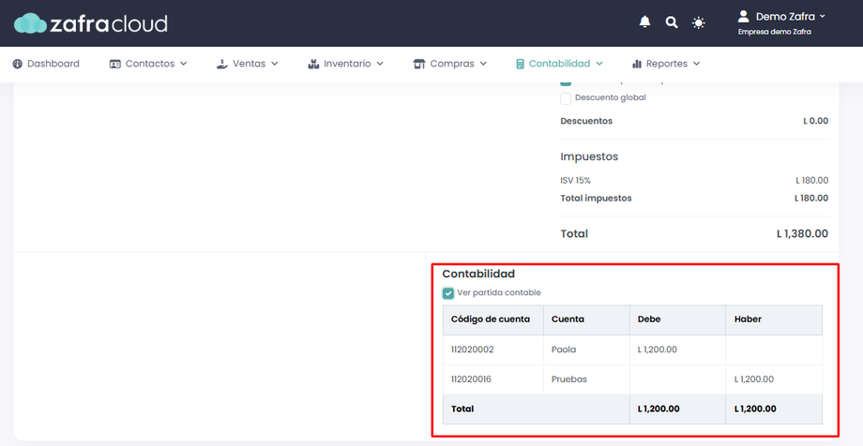Image resolution: width=863 pixels, height=446 pixels.
Task: Expand Compras menu chevron
Action: click(x=483, y=64)
